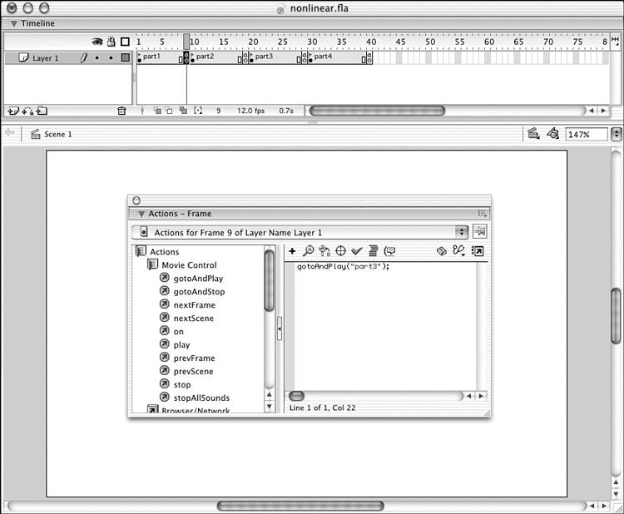Select the part3 labeled keyframe
Screen dimensions: 624x514
coord(251,58)
